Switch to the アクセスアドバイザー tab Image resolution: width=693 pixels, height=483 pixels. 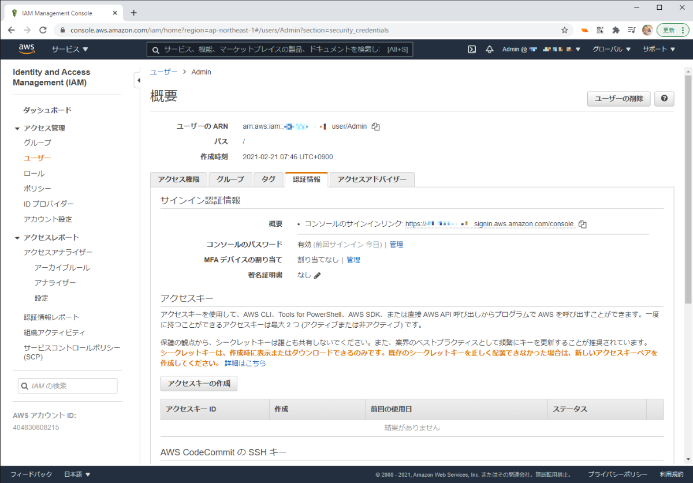click(x=372, y=179)
